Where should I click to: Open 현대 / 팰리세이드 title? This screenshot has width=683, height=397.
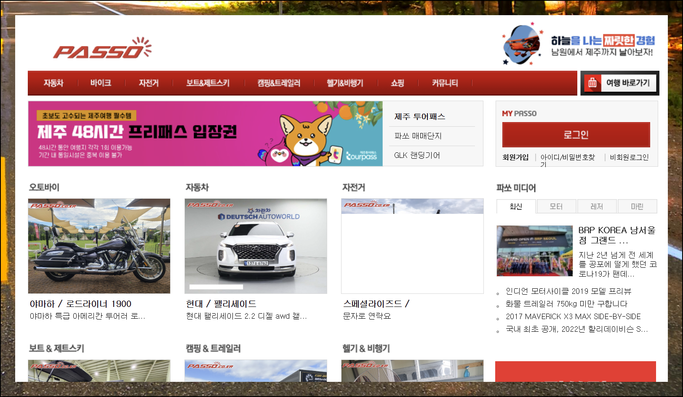pos(221,304)
